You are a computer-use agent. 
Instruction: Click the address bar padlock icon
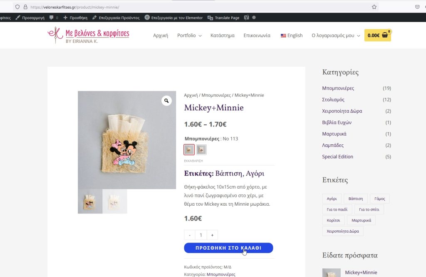(x=25, y=7)
